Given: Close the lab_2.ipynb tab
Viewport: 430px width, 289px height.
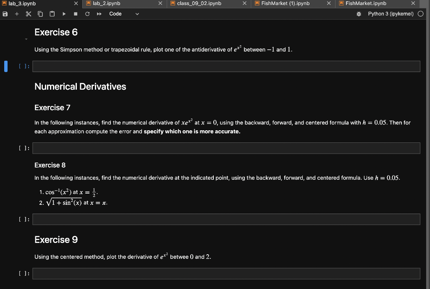Looking at the screenshot, I should [160, 3].
